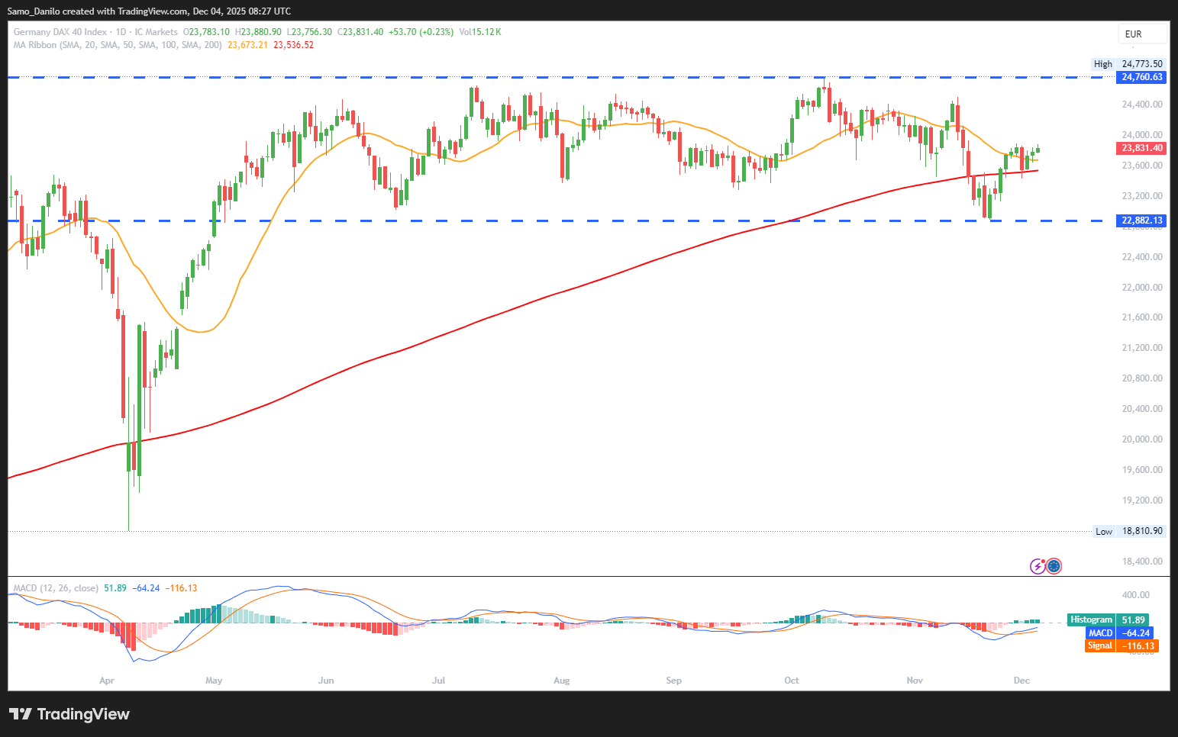Click the TradingView logo at bottom left

pyautogui.click(x=69, y=714)
